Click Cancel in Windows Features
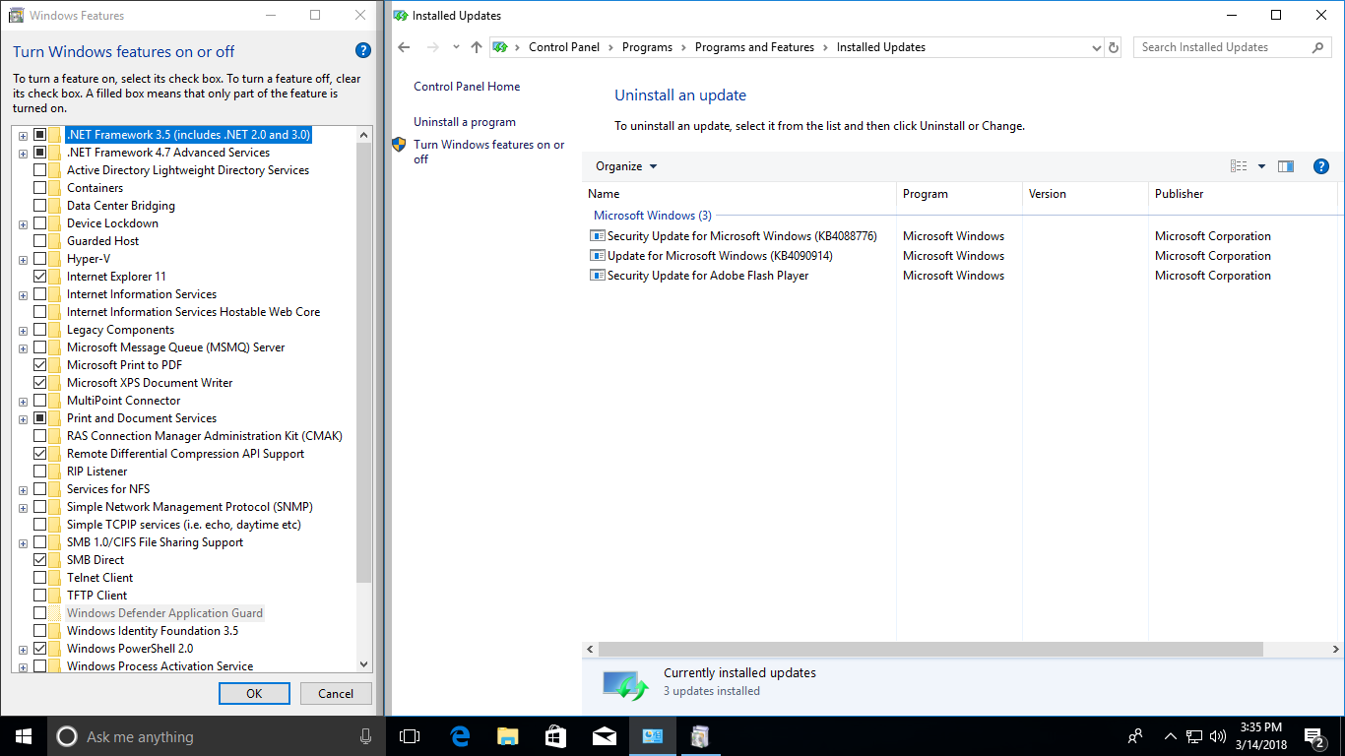Viewport: 1345px width, 756px height. point(336,693)
